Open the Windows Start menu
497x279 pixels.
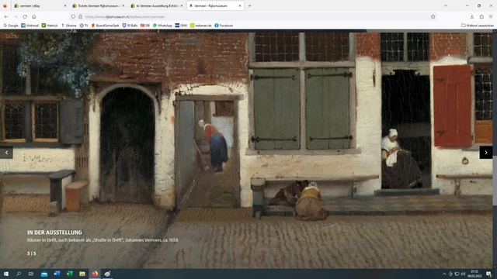point(6,274)
